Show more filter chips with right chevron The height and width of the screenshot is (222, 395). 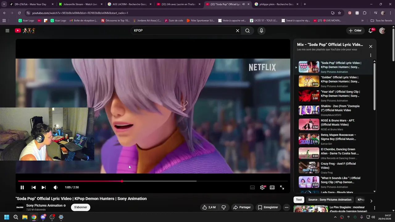point(371,201)
